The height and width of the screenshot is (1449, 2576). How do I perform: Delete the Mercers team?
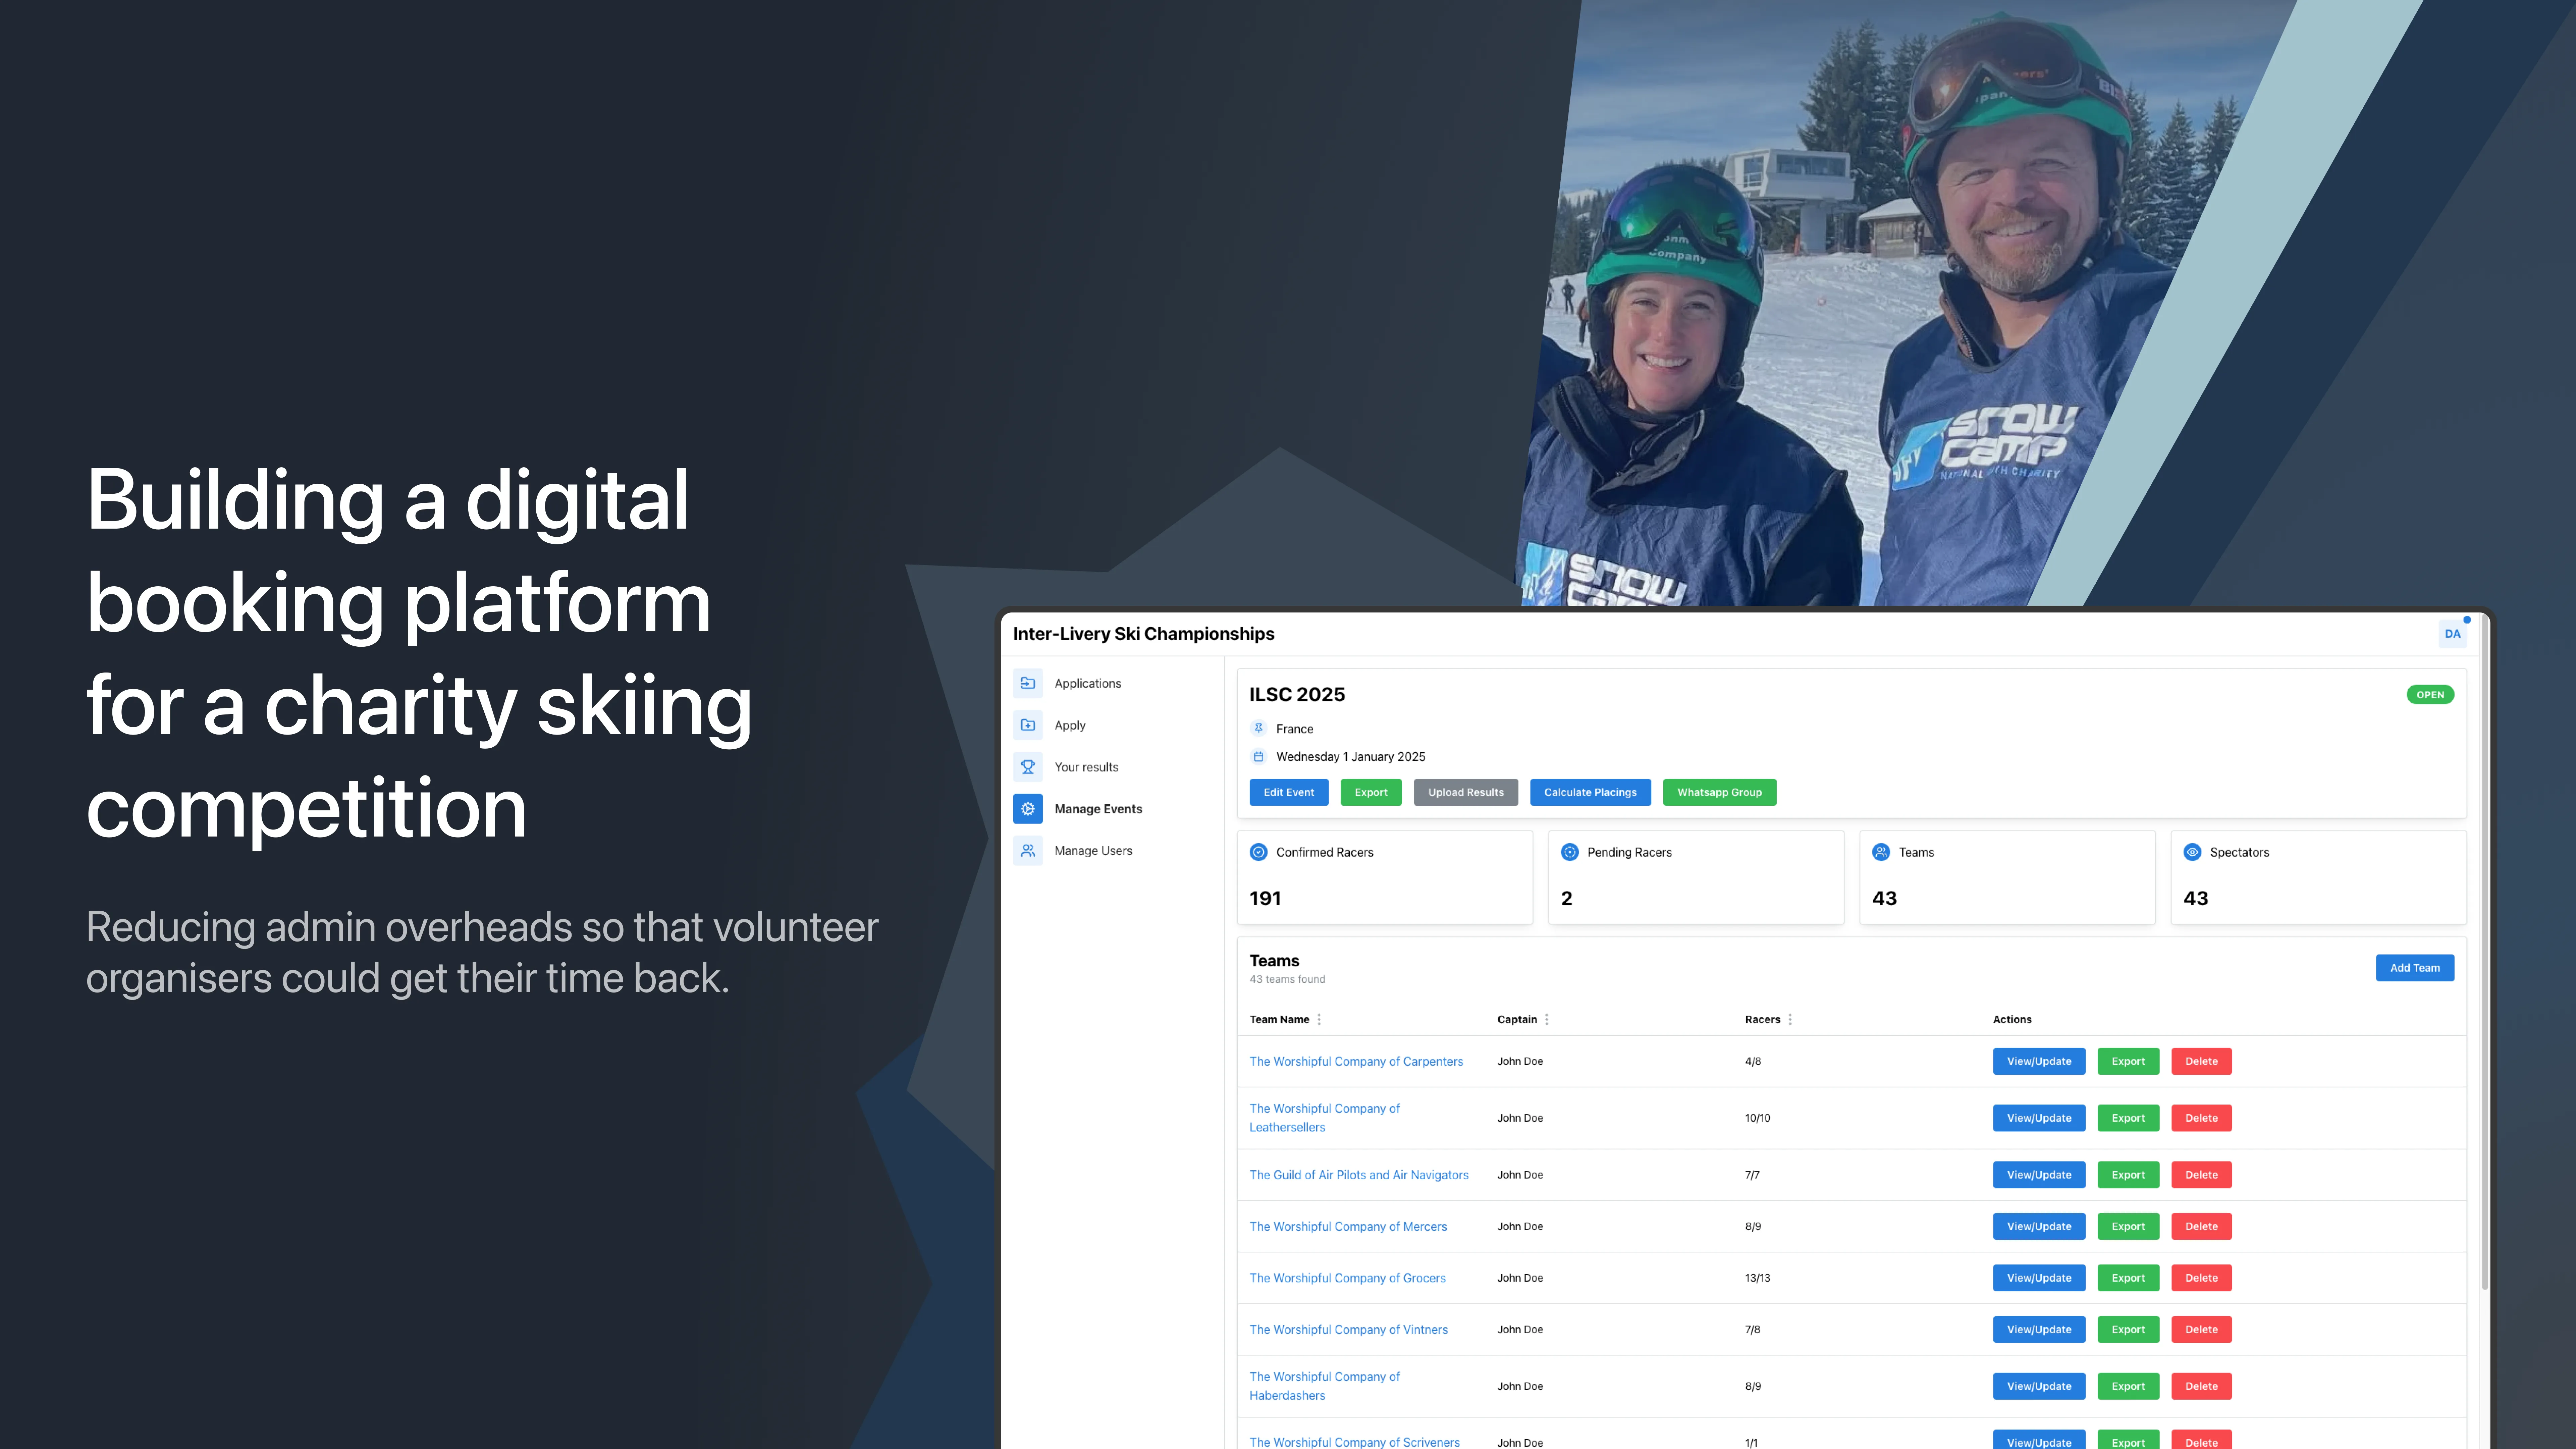2201,1226
